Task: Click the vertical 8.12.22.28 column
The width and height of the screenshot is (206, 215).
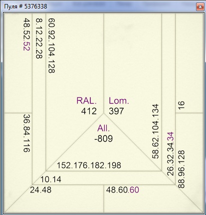Action: click(x=39, y=38)
